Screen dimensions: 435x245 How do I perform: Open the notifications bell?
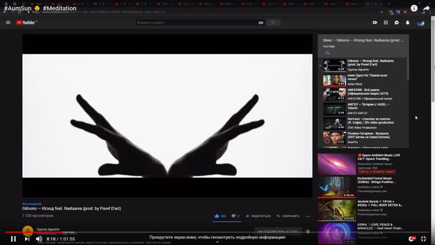click(407, 22)
